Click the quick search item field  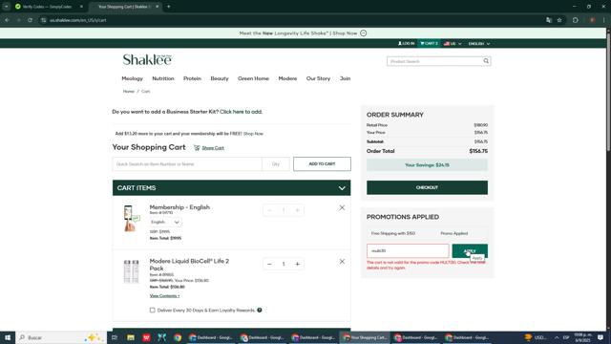187,163
